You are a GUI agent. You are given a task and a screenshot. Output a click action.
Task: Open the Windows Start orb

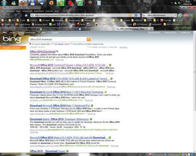4,3
